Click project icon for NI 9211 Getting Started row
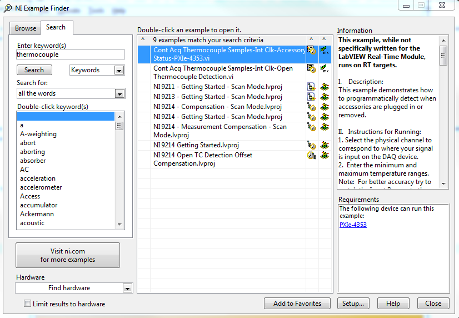Viewport: 459px width, 318px height. coord(311,87)
